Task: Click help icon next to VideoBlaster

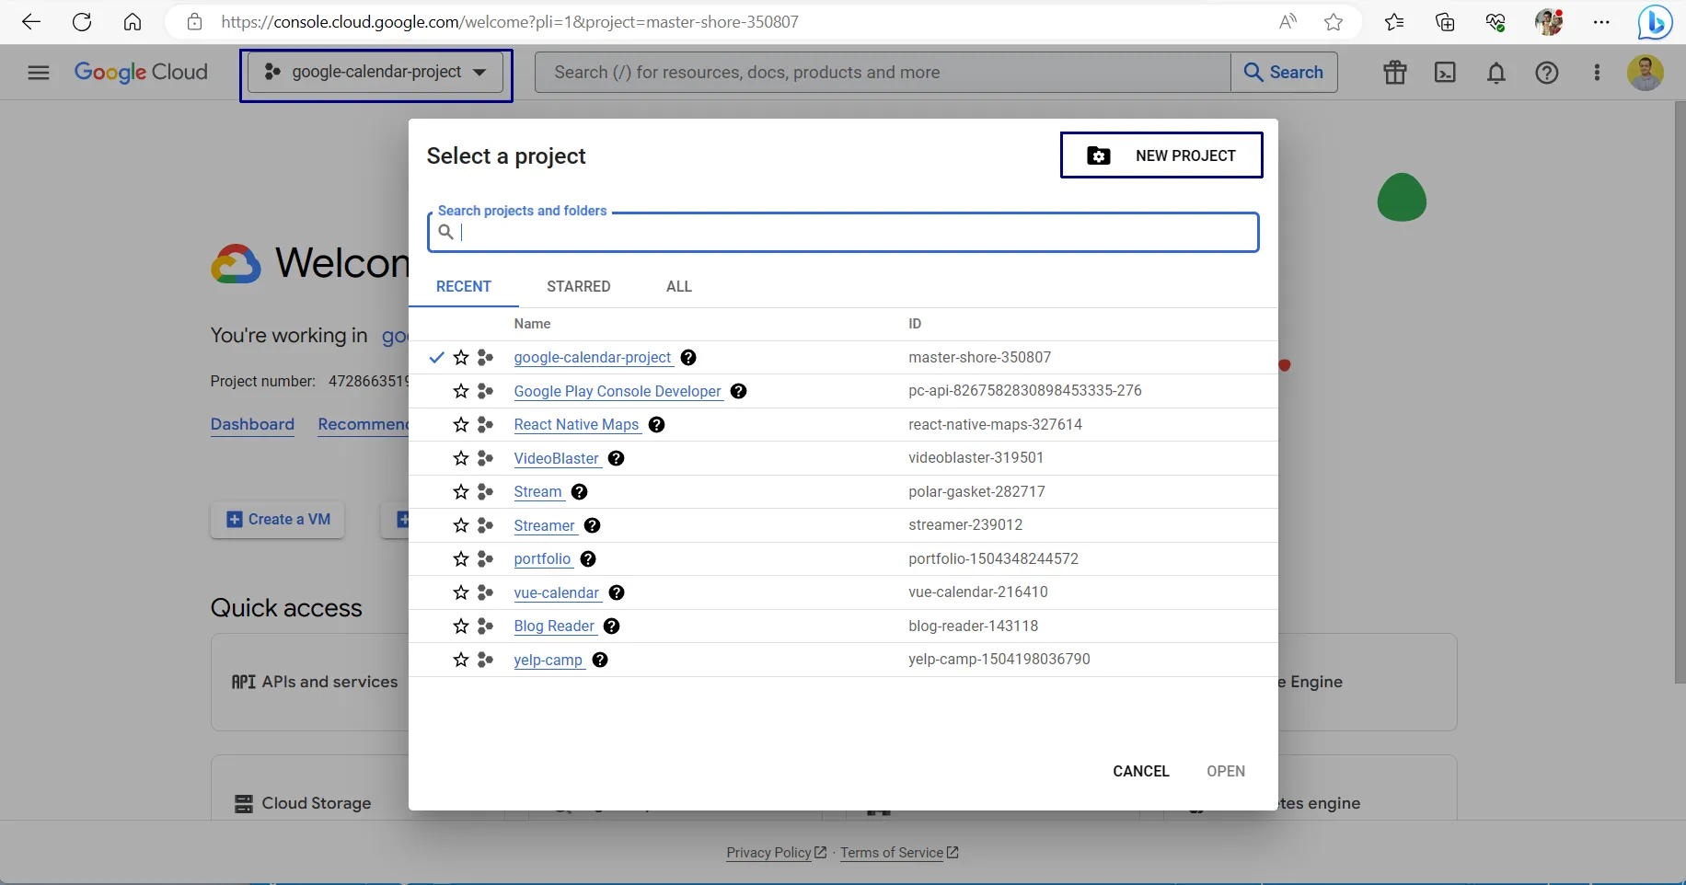Action: tap(617, 458)
